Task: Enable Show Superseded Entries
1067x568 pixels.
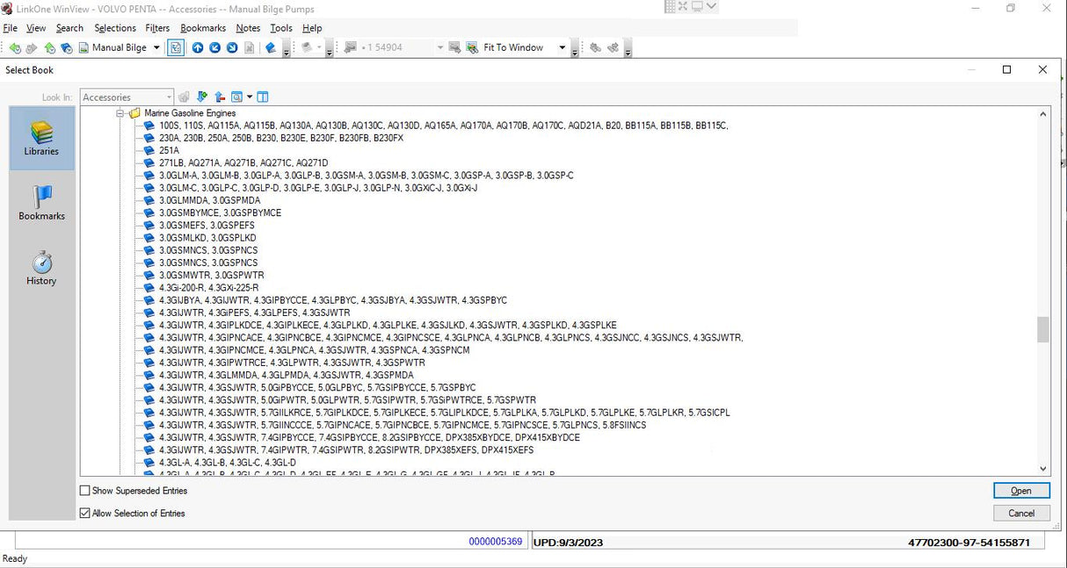Action: point(84,490)
